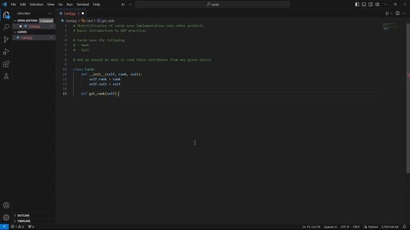The height and width of the screenshot is (230, 410).
Task: Open the Extensions view
Action: 6,64
